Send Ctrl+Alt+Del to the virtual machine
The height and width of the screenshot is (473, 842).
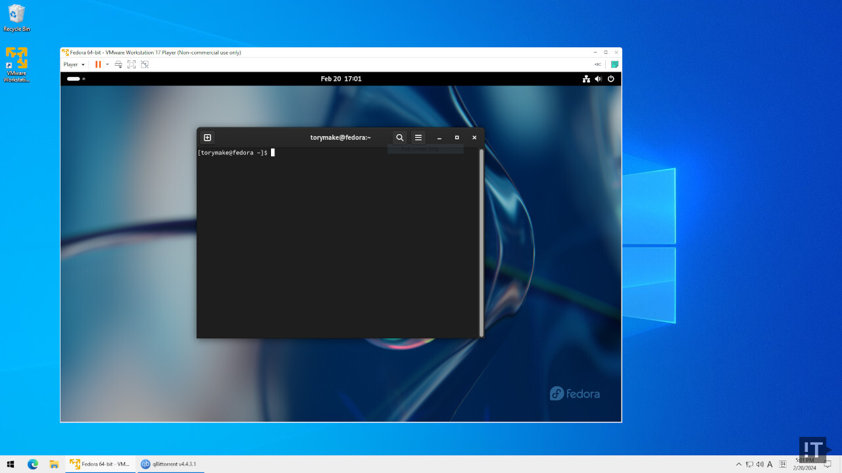pyautogui.click(x=118, y=64)
